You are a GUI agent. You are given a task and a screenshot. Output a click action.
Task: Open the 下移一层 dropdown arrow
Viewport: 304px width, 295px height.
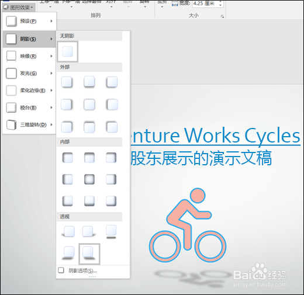[x=71, y=7]
